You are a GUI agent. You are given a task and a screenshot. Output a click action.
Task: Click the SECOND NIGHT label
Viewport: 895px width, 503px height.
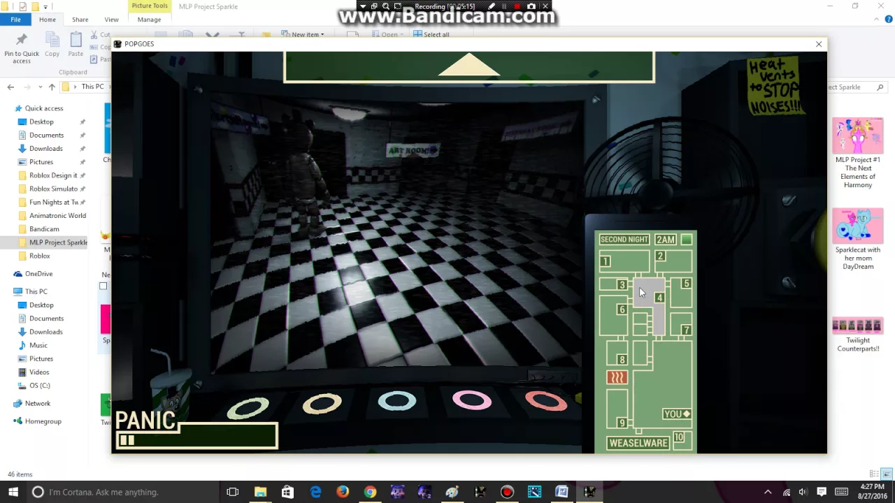point(624,240)
